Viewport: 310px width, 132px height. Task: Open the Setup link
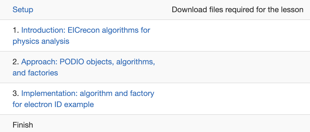tap(23, 10)
